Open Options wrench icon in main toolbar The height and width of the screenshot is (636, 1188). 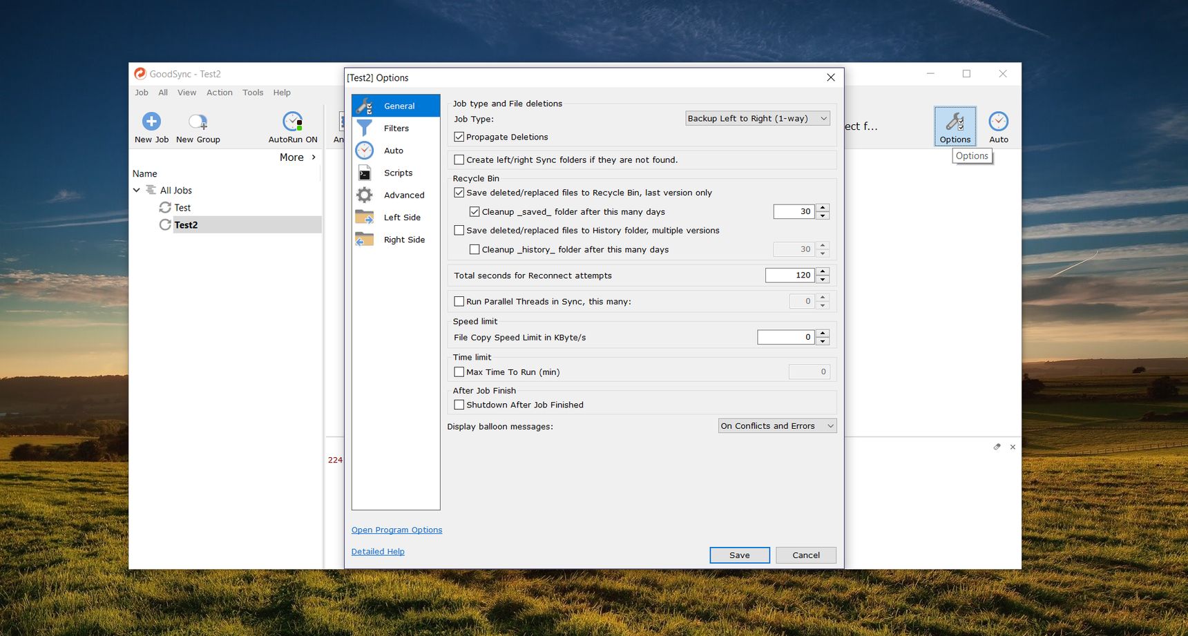[955, 122]
